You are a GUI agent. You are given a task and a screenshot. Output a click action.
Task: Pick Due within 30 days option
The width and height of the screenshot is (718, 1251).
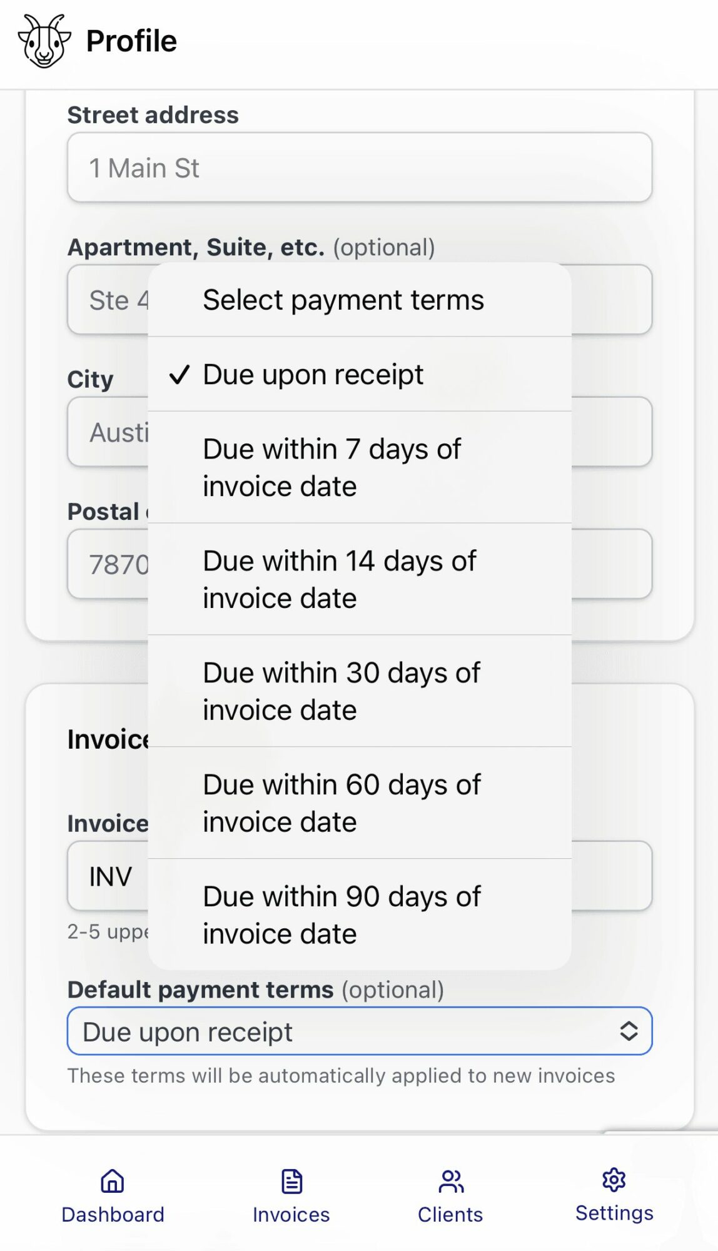(360, 691)
